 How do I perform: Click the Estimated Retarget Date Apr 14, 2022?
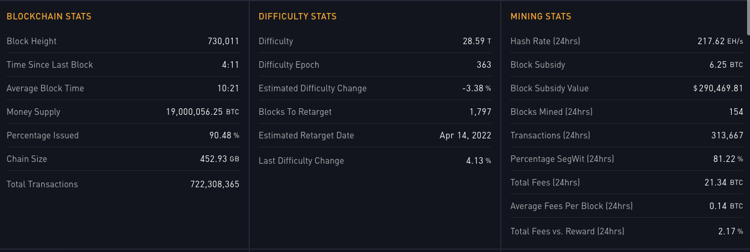pyautogui.click(x=465, y=135)
